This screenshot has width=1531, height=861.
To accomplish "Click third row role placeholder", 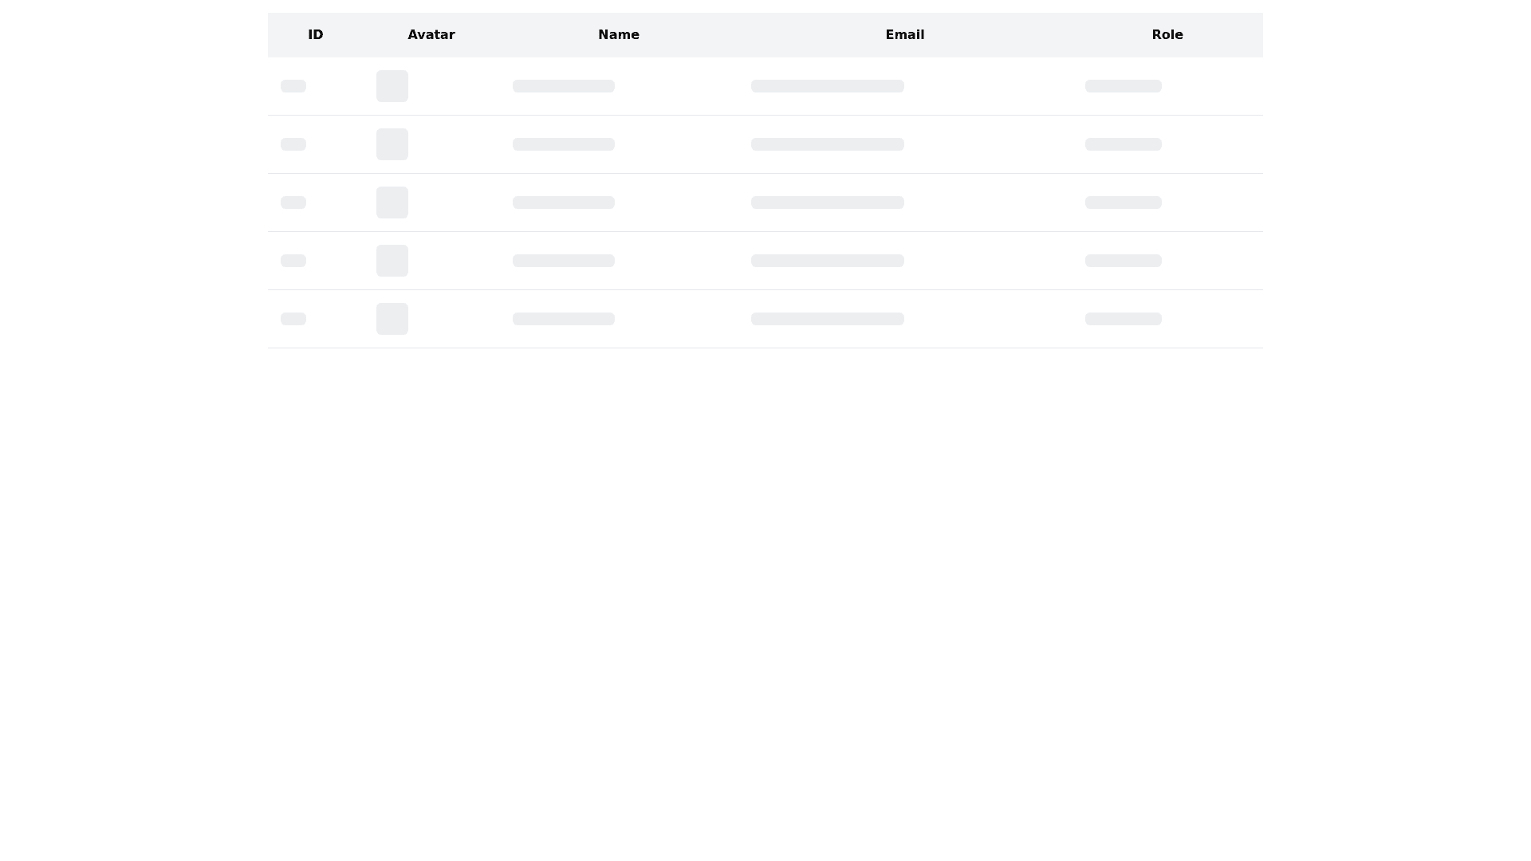I will point(1124,202).
